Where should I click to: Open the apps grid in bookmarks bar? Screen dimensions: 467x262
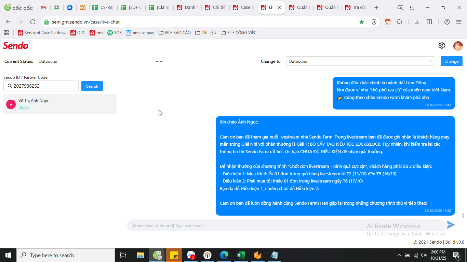click(x=6, y=33)
